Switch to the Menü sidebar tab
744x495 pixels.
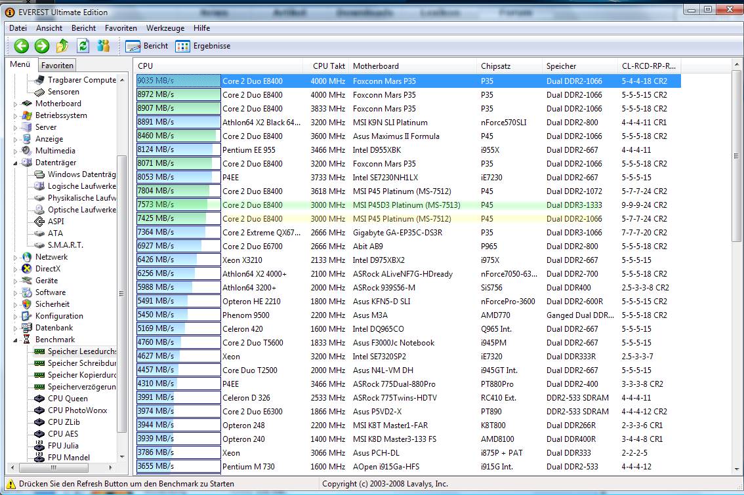coord(20,64)
